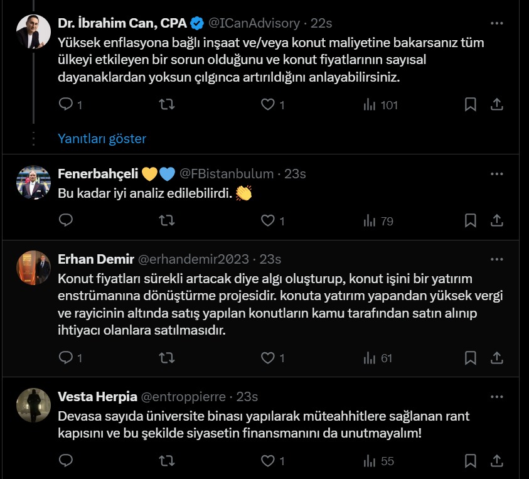Open the @ICanAdvisory profile handle
529x479 pixels.
(254, 23)
